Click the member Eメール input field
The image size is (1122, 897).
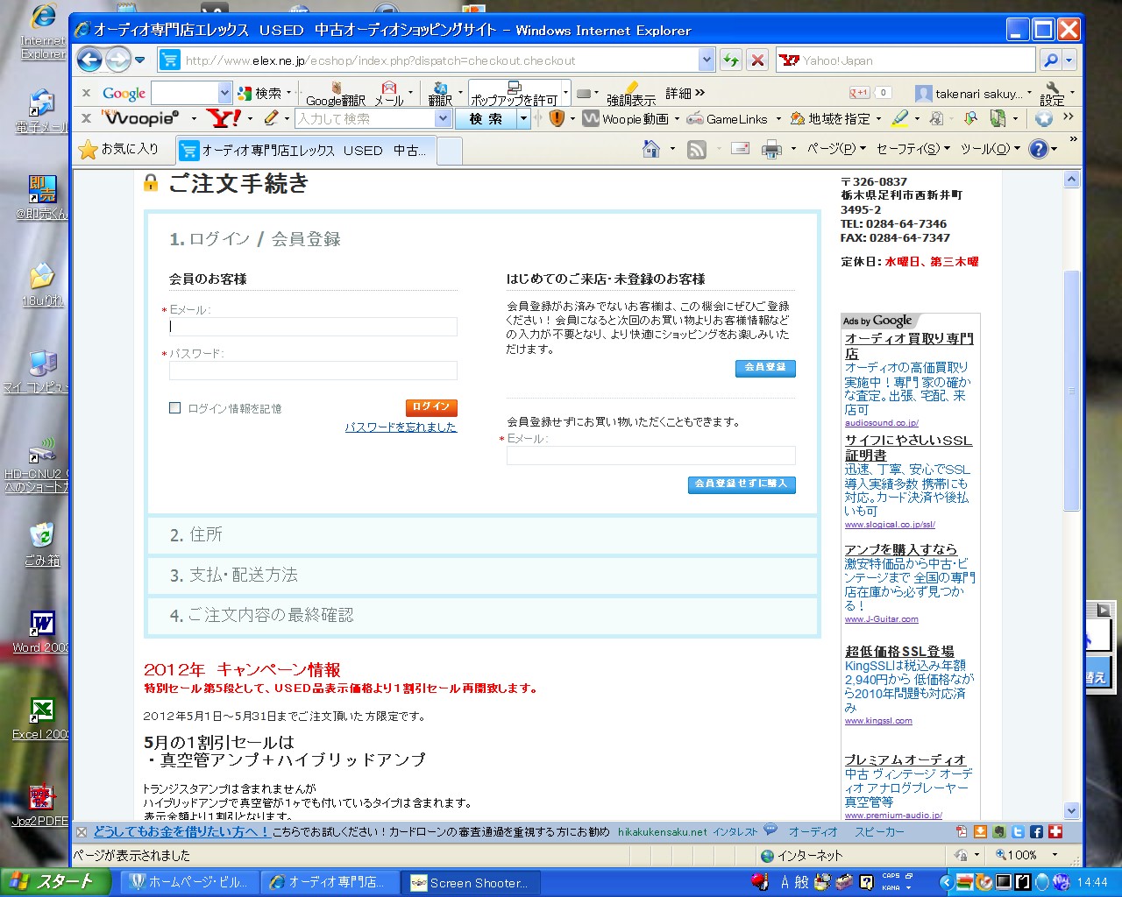pos(313,327)
